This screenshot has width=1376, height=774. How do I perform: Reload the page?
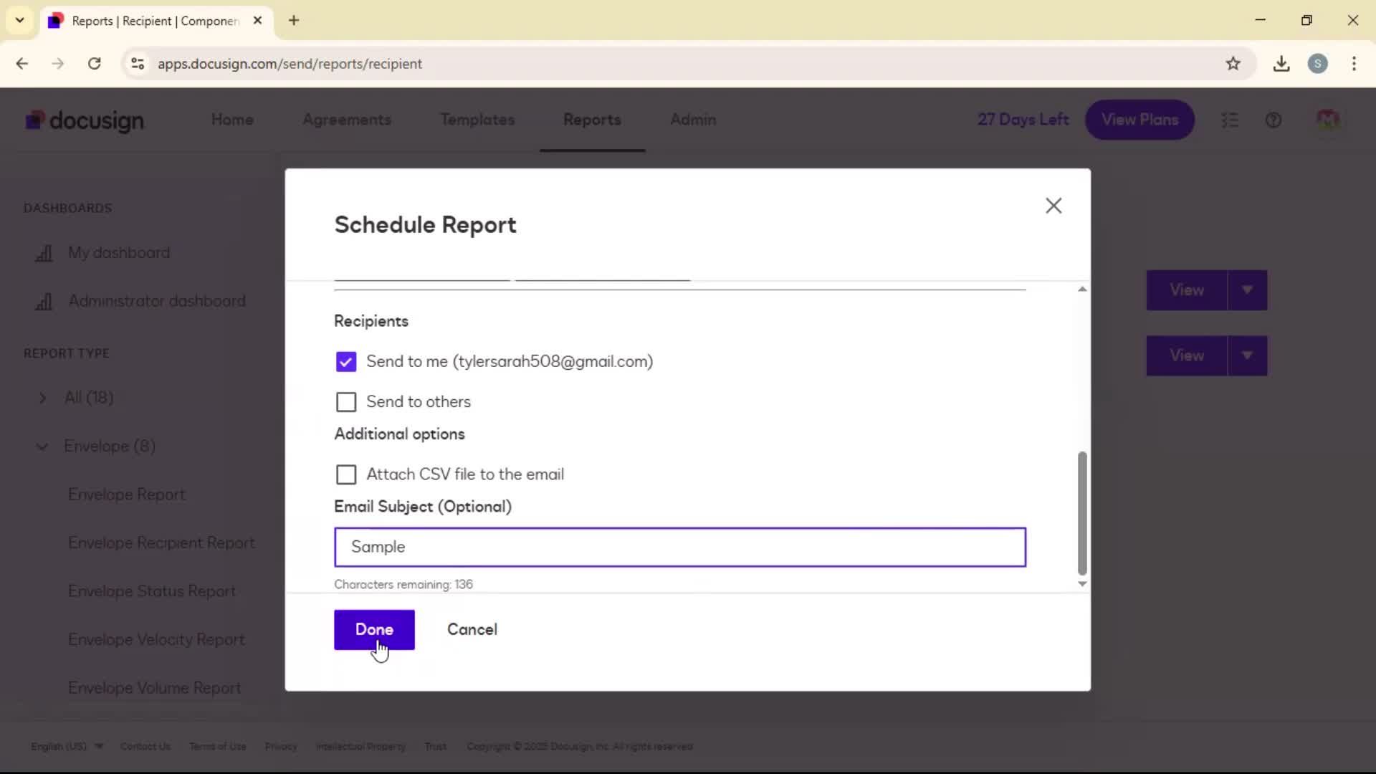pyautogui.click(x=94, y=64)
